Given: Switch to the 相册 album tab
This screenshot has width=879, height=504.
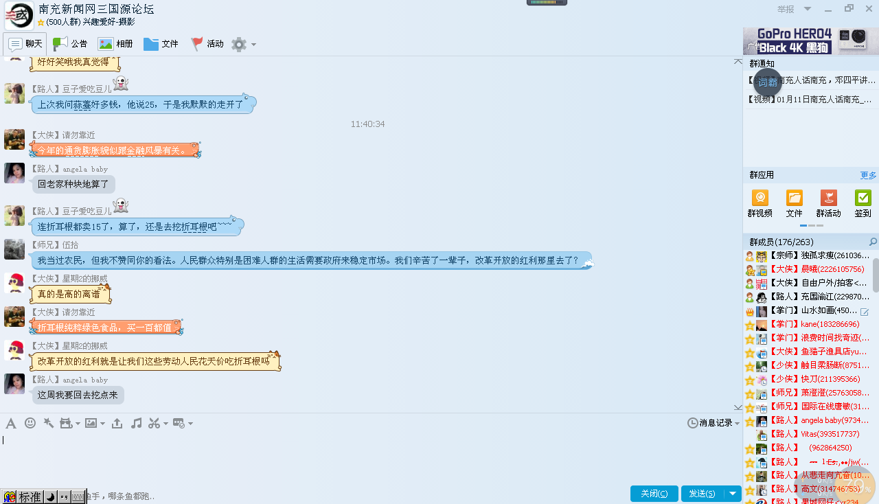Looking at the screenshot, I should click(115, 44).
